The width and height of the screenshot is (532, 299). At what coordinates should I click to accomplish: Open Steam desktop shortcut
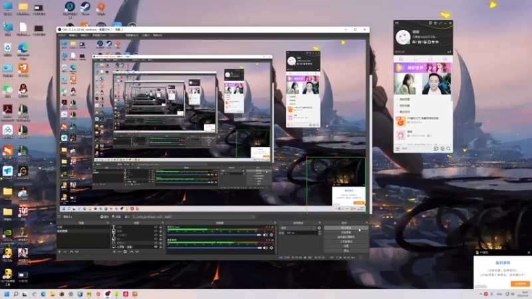86,9
